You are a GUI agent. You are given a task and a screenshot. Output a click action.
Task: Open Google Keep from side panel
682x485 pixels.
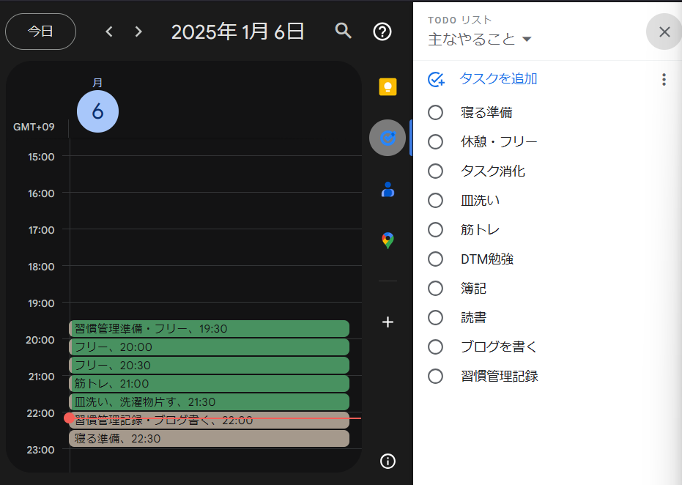tap(388, 87)
